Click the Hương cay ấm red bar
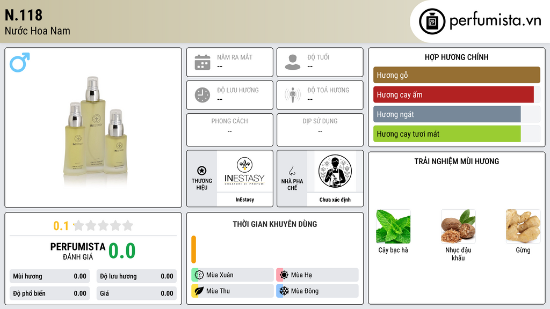 [453, 94]
